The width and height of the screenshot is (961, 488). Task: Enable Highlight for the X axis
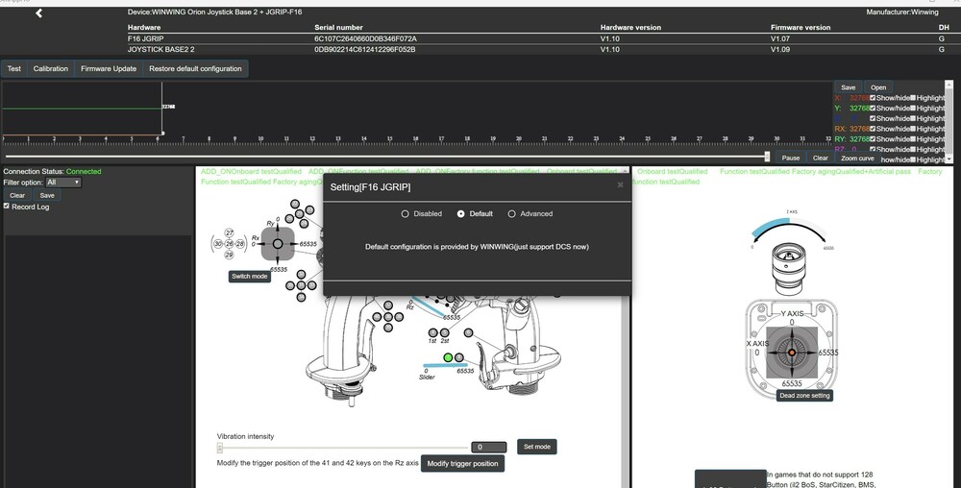913,97
